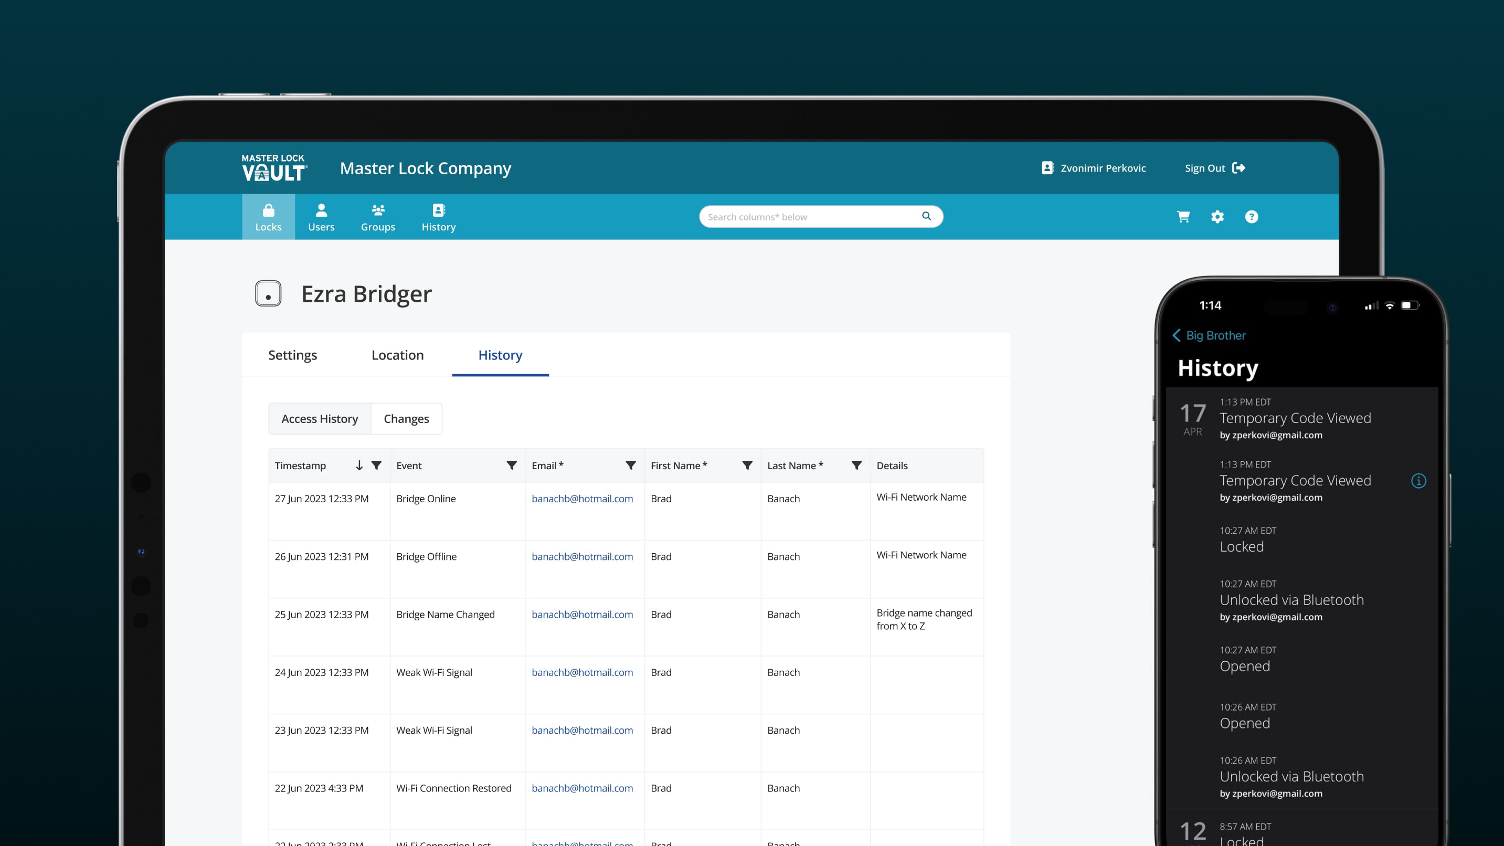1504x846 pixels.
Task: Click the Search columns input field
Action: [821, 217]
